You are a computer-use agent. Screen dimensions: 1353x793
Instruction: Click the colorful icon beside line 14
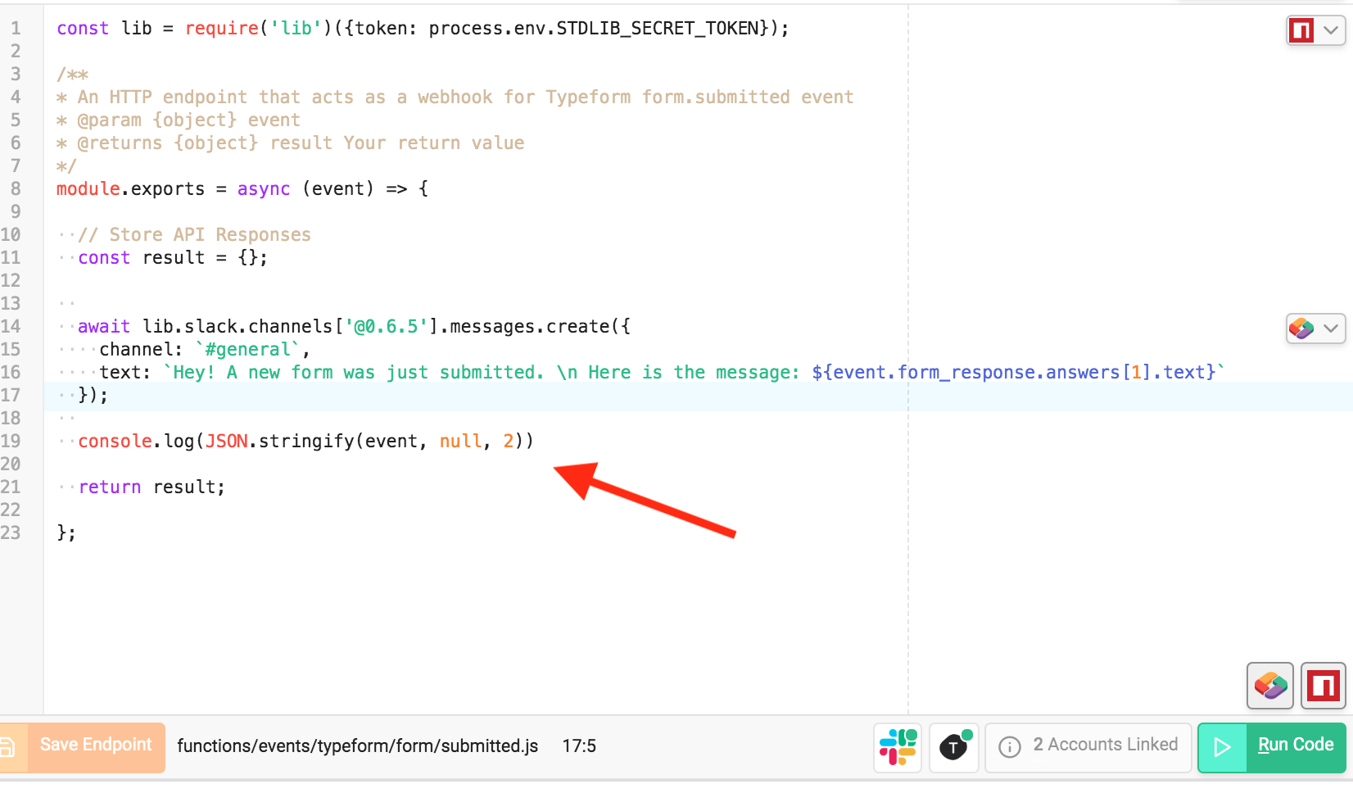coord(1301,329)
